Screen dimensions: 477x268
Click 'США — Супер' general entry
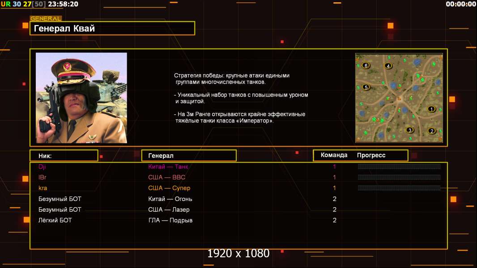(x=169, y=188)
